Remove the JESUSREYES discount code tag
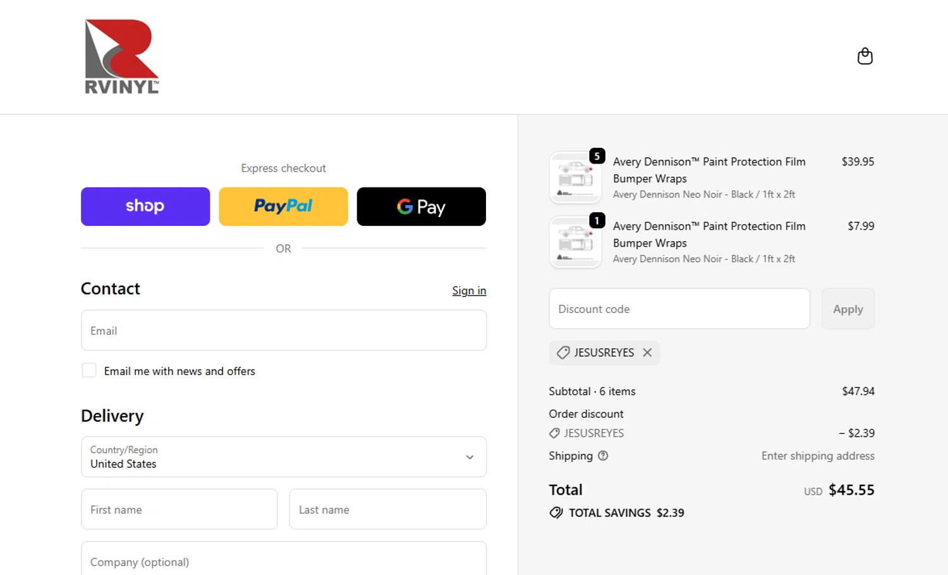 coord(647,353)
